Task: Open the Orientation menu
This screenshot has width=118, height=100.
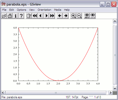Action: point(44,10)
